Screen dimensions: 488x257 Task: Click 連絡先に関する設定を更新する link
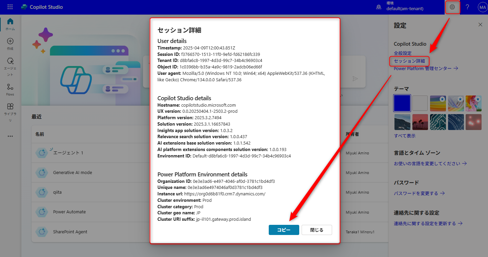428,223
